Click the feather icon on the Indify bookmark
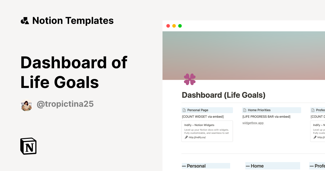The height and width of the screenshot is (171, 325). coord(186,137)
